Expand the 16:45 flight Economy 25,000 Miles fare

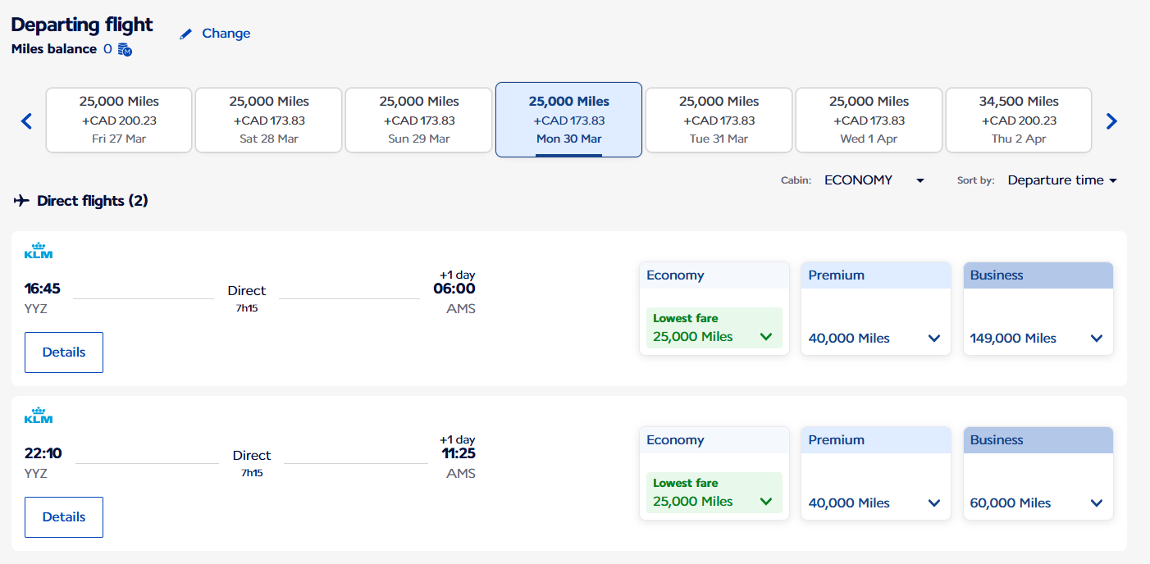coord(714,329)
